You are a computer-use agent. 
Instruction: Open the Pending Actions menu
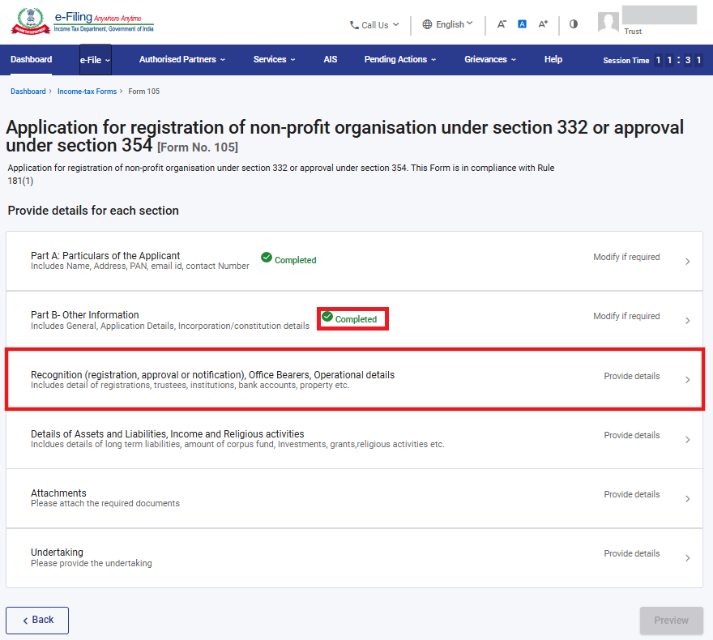point(399,60)
